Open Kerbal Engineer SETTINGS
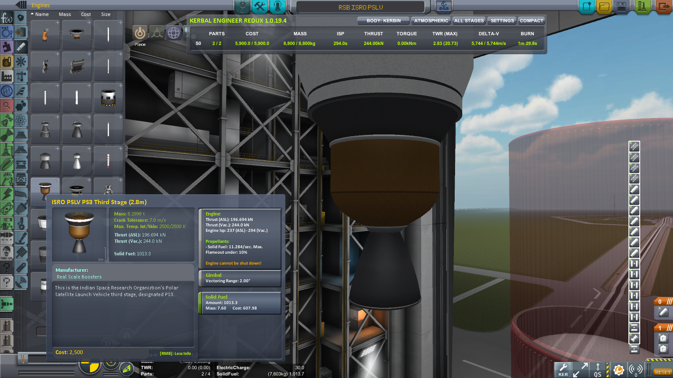673x378 pixels. (502, 21)
